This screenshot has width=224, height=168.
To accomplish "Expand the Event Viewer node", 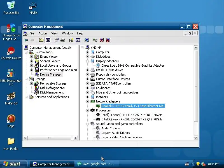I will click(x=31, y=57).
